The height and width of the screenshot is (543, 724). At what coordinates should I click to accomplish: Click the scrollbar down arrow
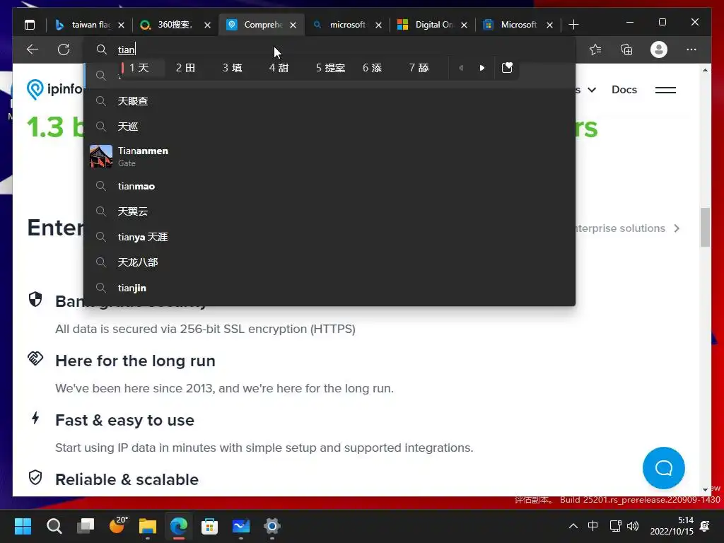click(x=705, y=489)
